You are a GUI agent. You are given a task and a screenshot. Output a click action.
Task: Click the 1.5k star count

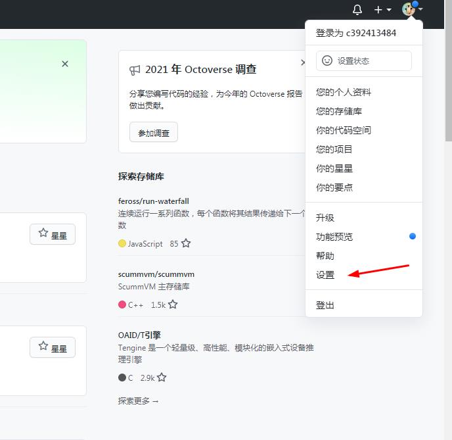coord(158,305)
